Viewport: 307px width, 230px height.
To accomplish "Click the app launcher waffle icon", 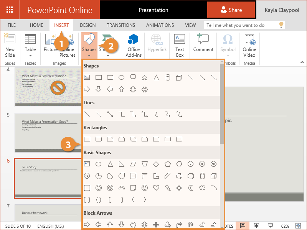I will (10, 10).
